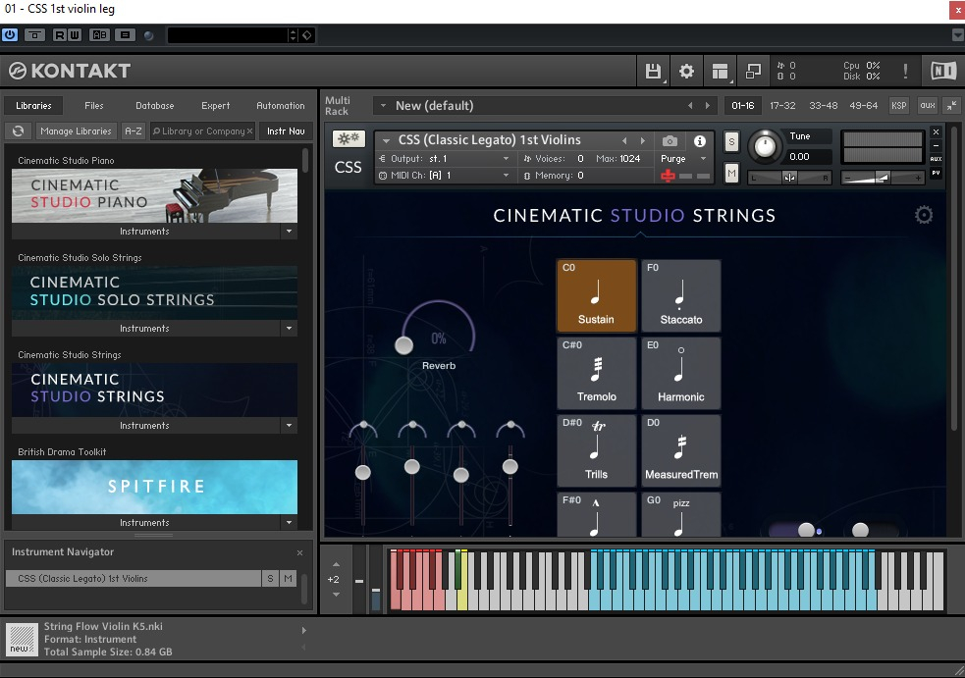This screenshot has height=678, width=965.
Task: Solo the CSS 1st Violins instrument
Action: coord(731,142)
